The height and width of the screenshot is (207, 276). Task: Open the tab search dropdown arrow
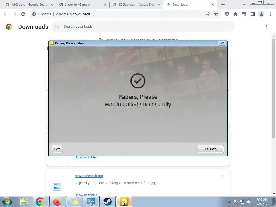[x=244, y=5]
